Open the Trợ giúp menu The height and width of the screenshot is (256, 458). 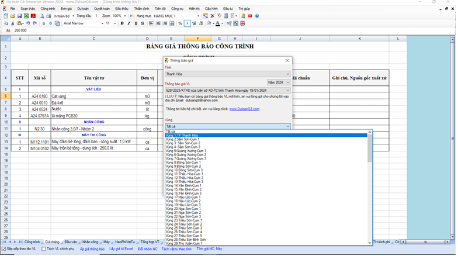click(x=245, y=9)
